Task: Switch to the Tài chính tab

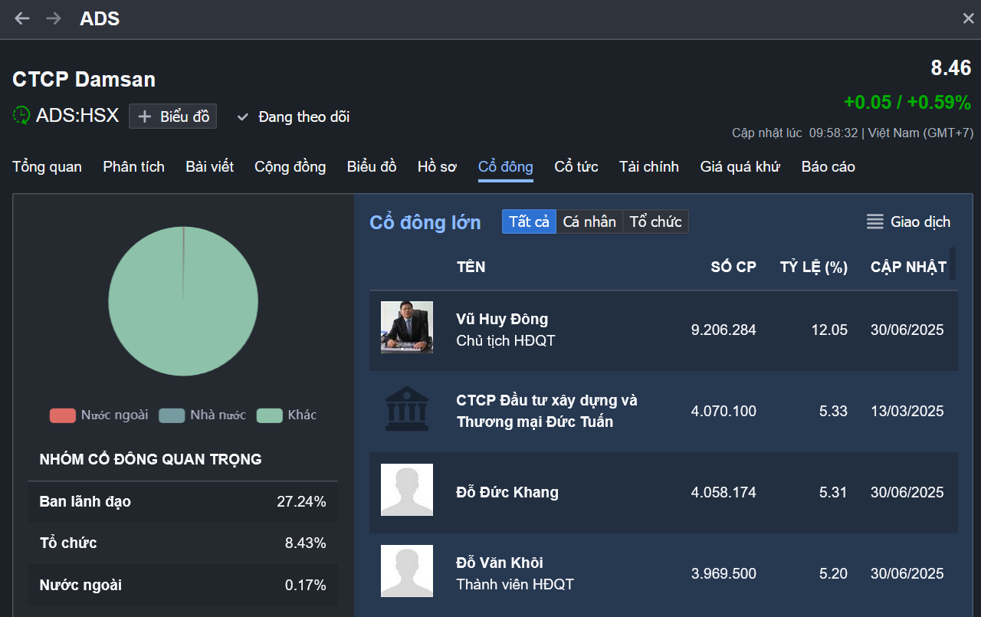Action: (649, 166)
